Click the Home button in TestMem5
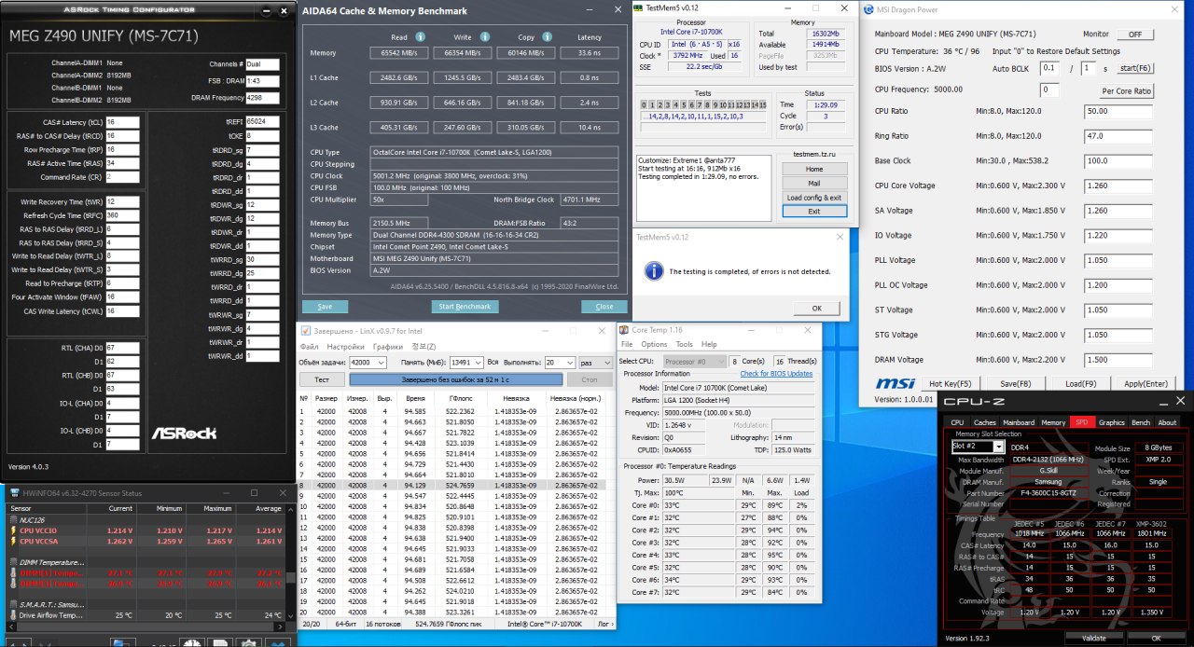This screenshot has height=647, width=1194. click(x=813, y=170)
